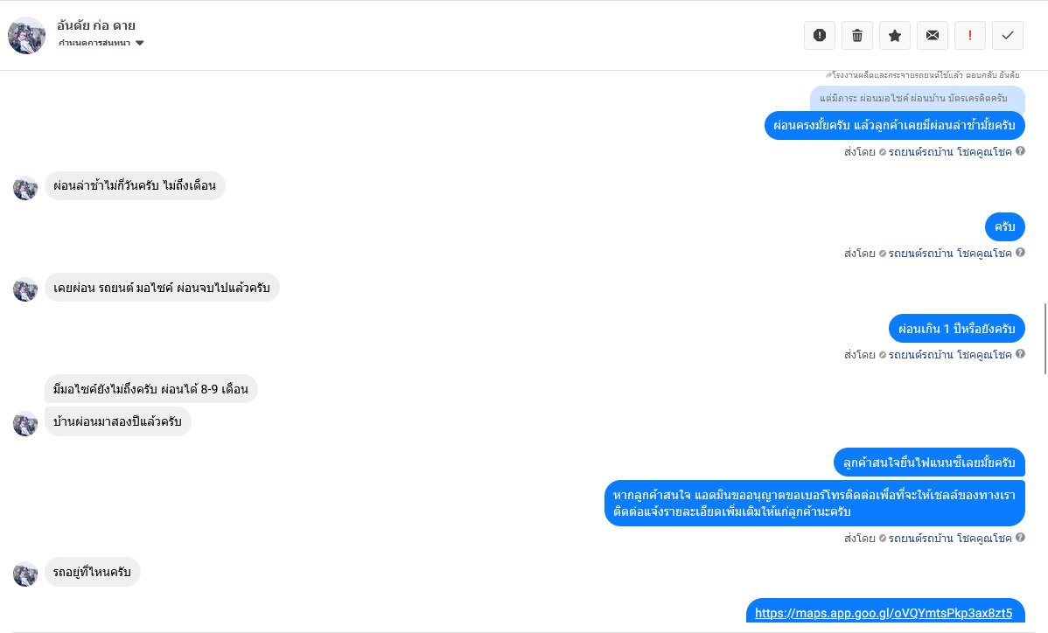Viewport: 1048px width, 633px height.
Task: Toggle the star to mark conversation for follow-up
Action: [895, 35]
